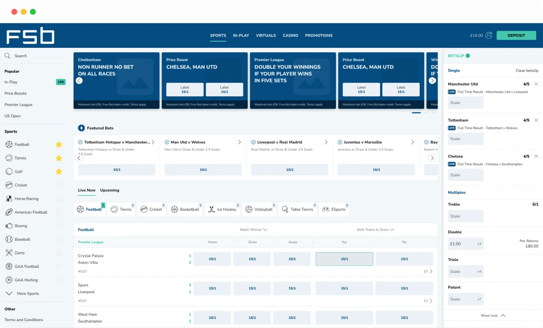Expand More Sports in the sidebar

tap(23, 294)
